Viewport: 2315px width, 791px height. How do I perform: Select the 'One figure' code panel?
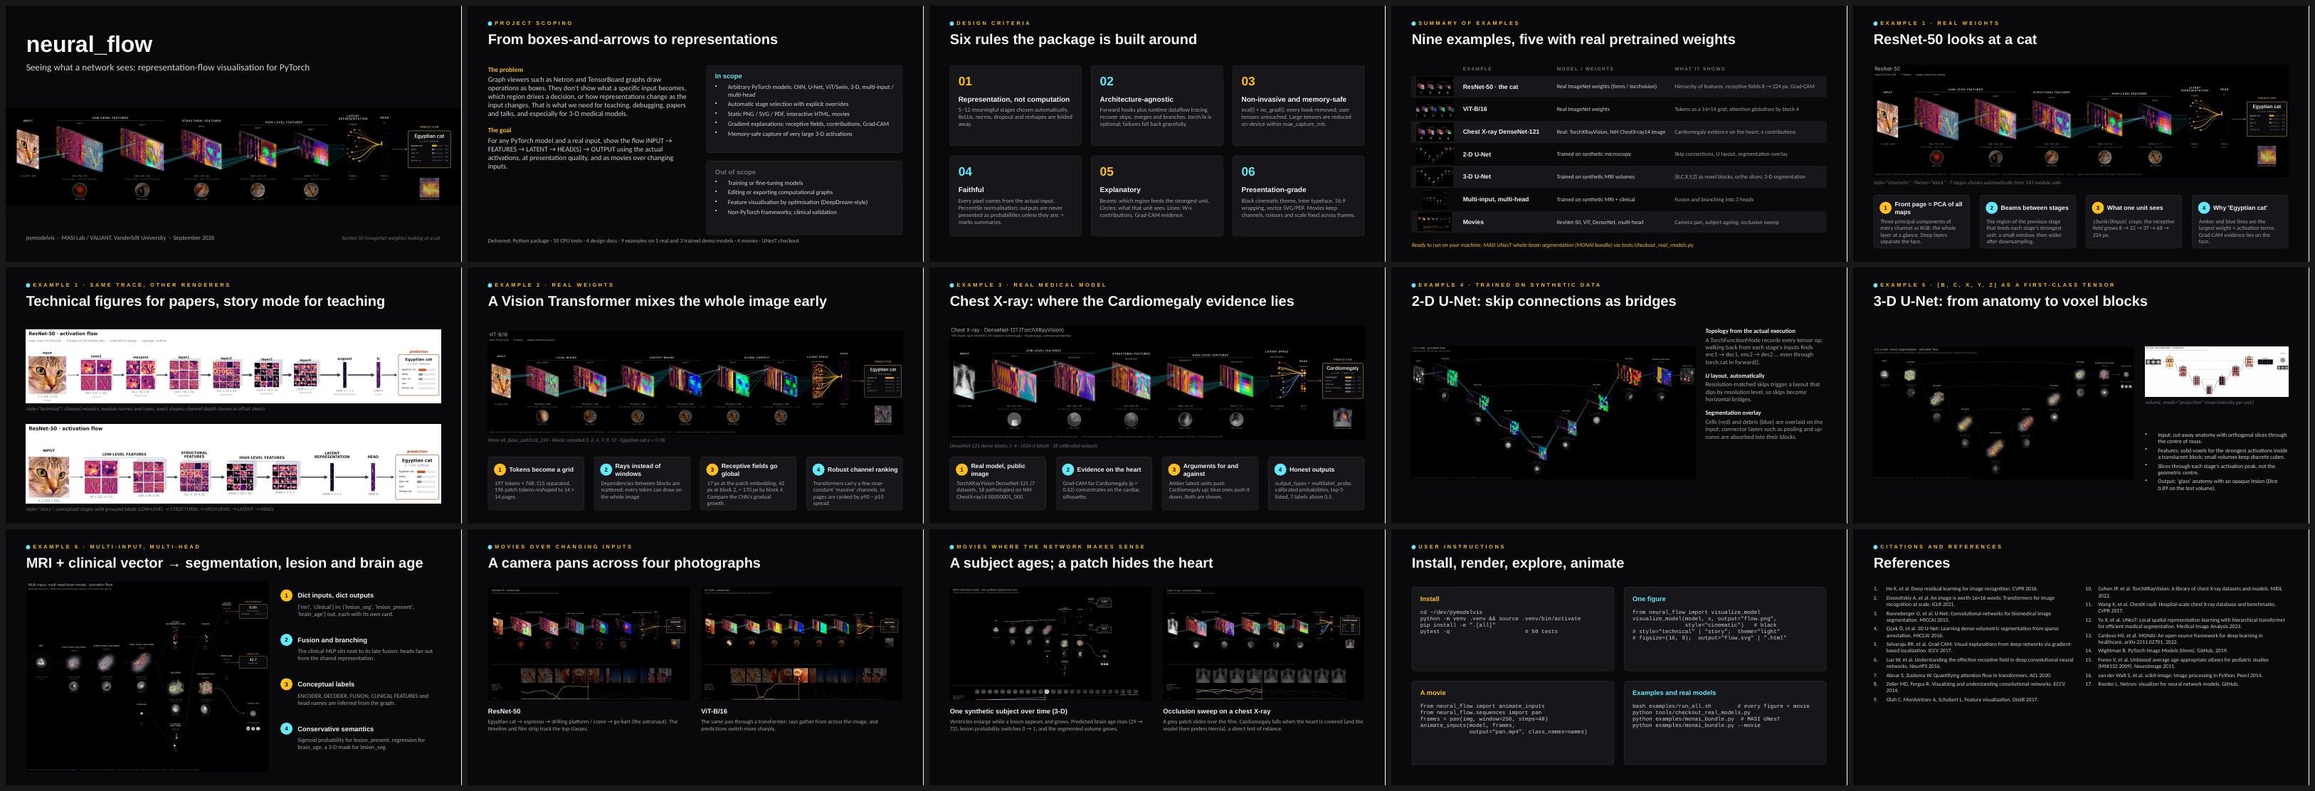point(1724,629)
